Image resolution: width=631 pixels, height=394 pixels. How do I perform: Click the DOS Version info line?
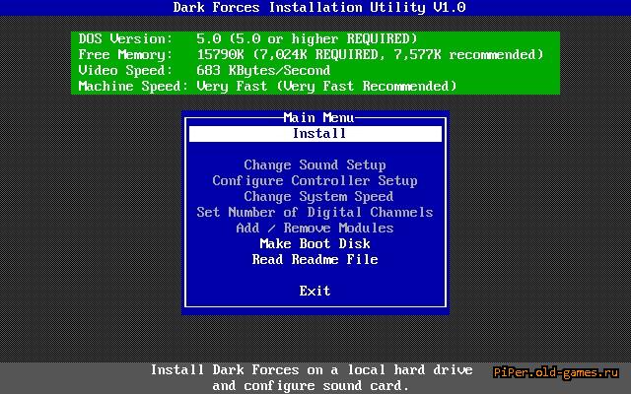click(x=237, y=39)
